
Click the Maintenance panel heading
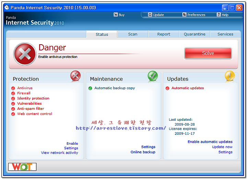(106, 79)
